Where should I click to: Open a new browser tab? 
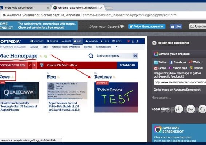(x=109, y=8)
